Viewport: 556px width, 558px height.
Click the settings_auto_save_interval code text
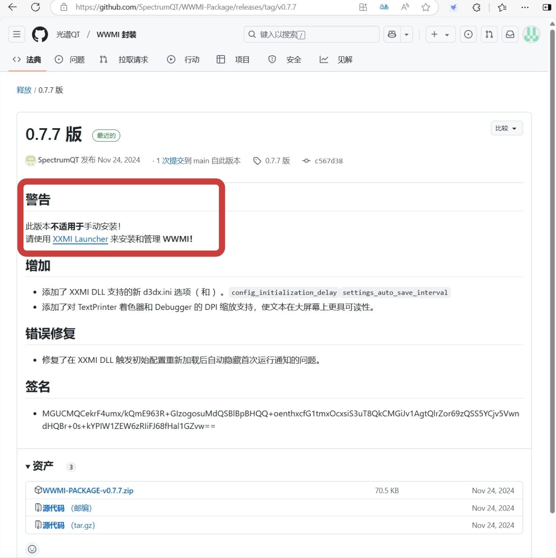pyautogui.click(x=395, y=292)
